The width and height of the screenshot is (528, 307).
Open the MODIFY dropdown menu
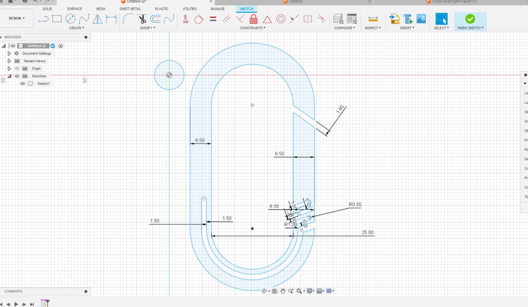click(148, 28)
